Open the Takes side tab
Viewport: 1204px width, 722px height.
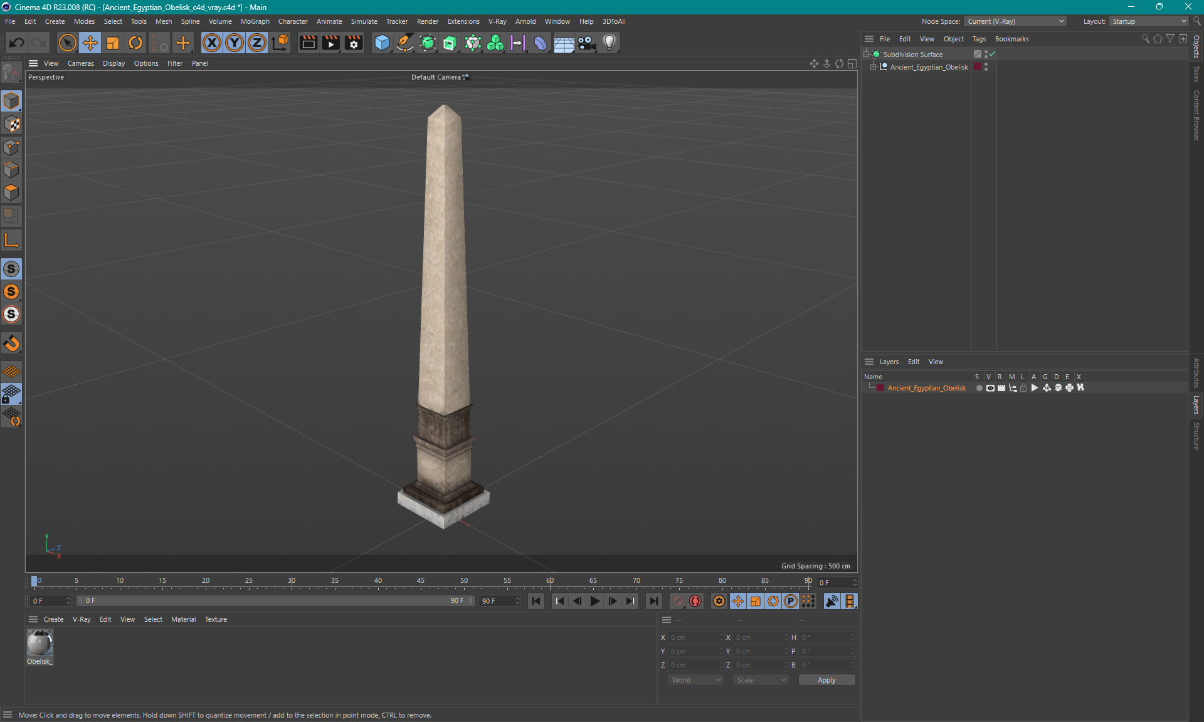(x=1196, y=74)
